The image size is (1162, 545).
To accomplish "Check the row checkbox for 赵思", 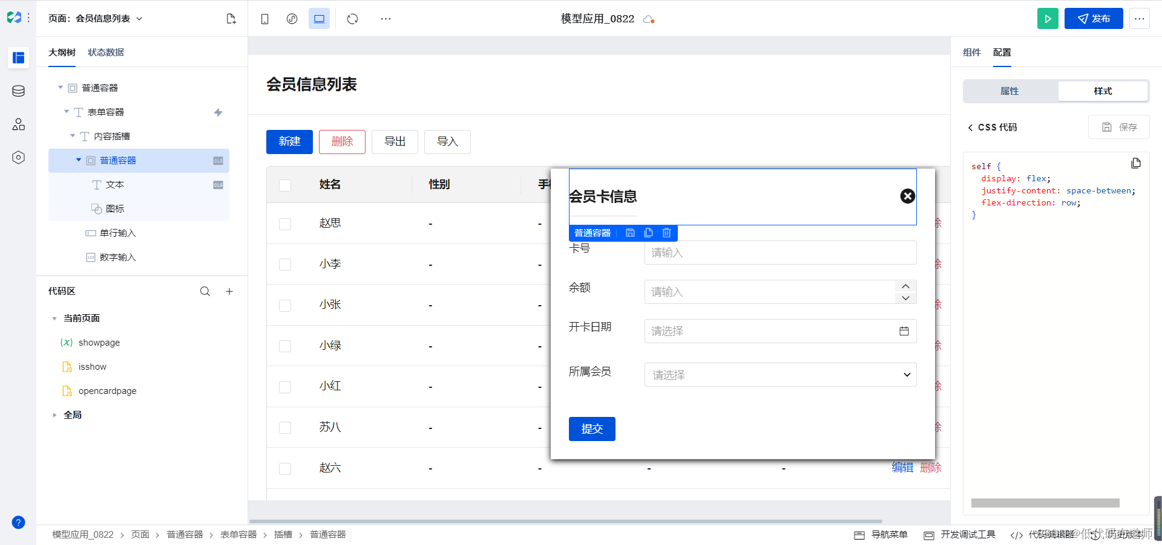I will click(285, 224).
